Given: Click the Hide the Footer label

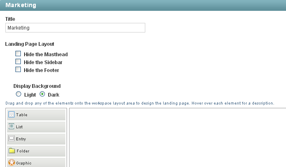Looking at the screenshot, I should [41, 70].
